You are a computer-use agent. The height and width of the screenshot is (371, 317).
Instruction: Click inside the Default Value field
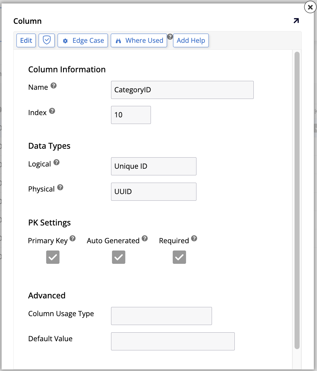click(173, 341)
